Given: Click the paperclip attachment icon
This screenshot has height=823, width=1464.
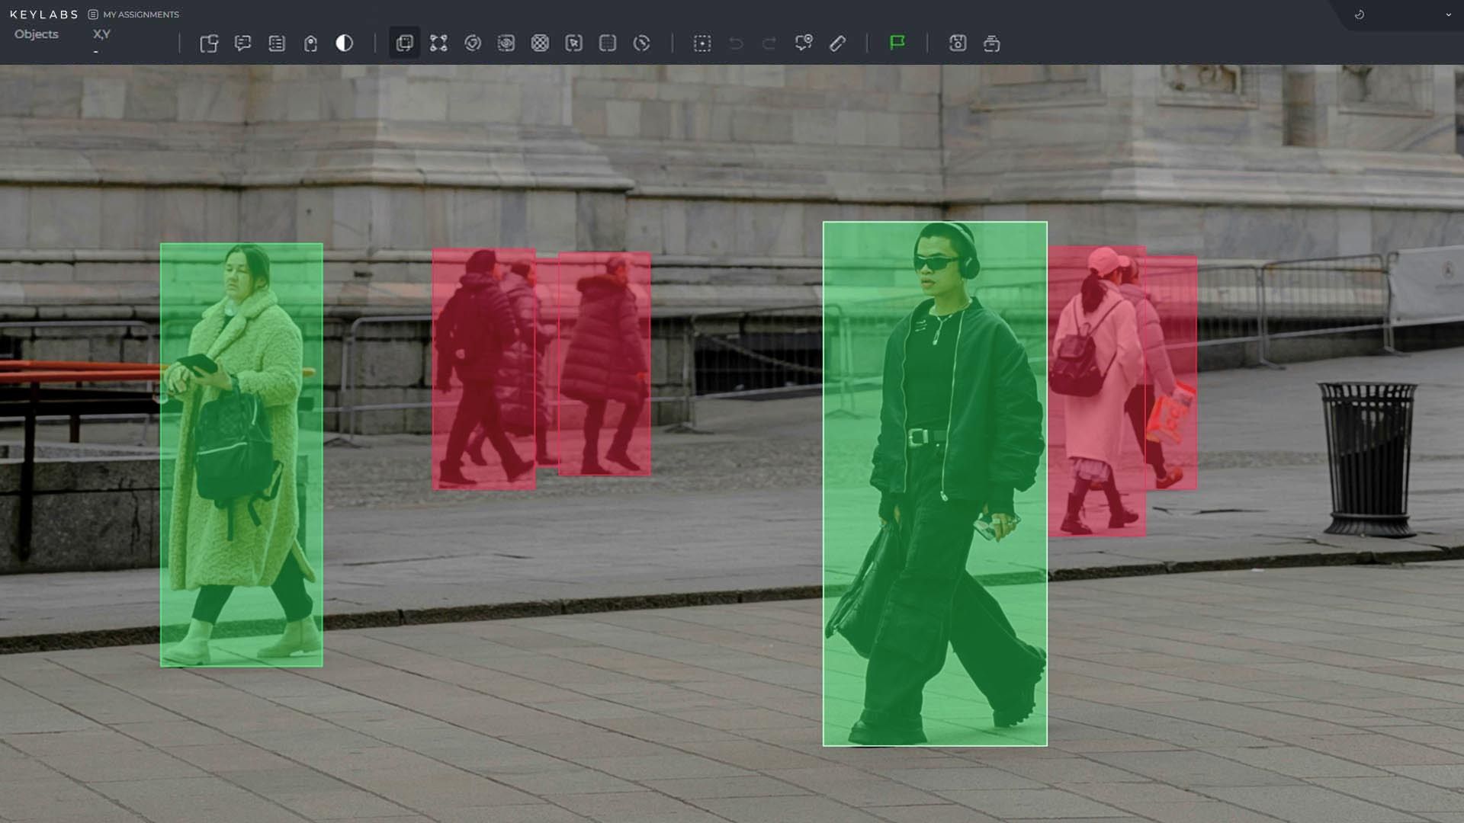Looking at the screenshot, I should coord(837,43).
